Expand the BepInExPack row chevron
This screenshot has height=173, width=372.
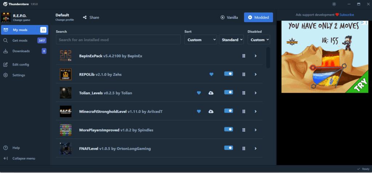coord(255,56)
